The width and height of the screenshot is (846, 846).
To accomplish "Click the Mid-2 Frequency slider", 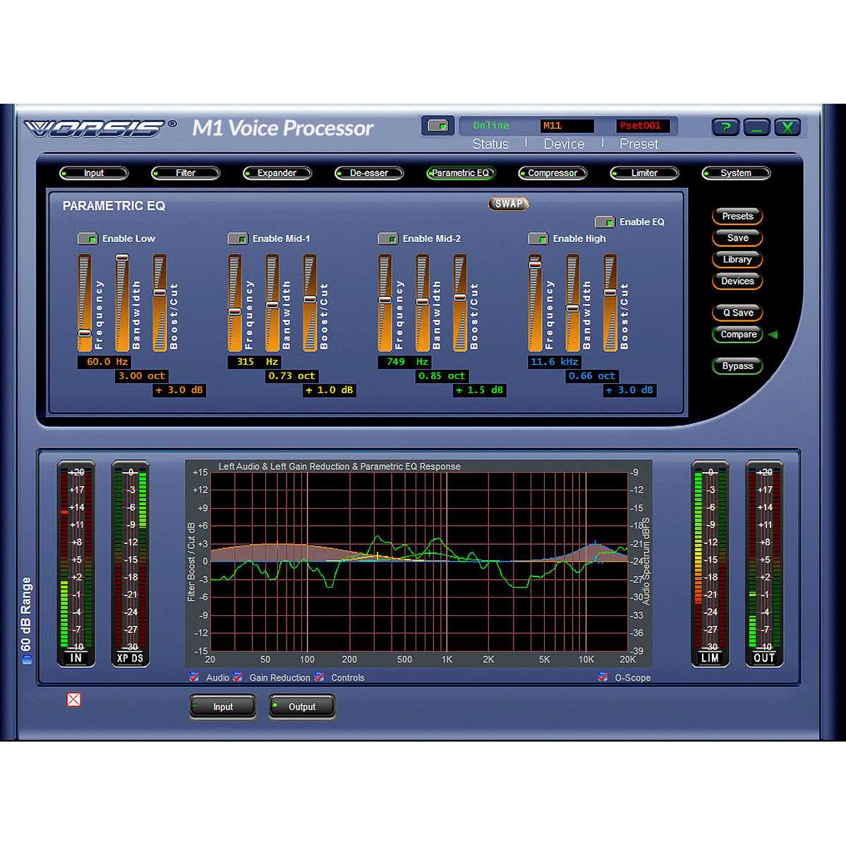I will pos(385,303).
